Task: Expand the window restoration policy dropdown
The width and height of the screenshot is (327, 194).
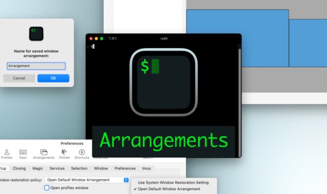Action: 87,180
